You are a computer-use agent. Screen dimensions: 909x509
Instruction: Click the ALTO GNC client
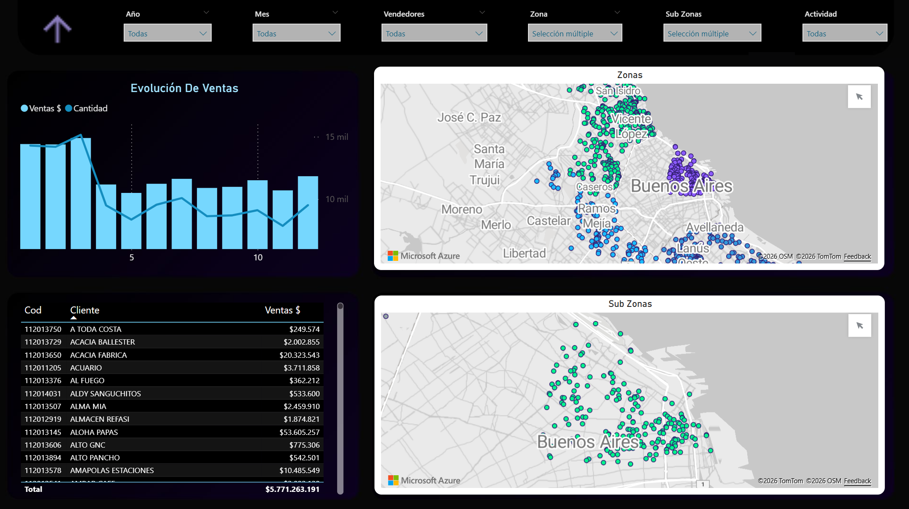pyautogui.click(x=88, y=445)
